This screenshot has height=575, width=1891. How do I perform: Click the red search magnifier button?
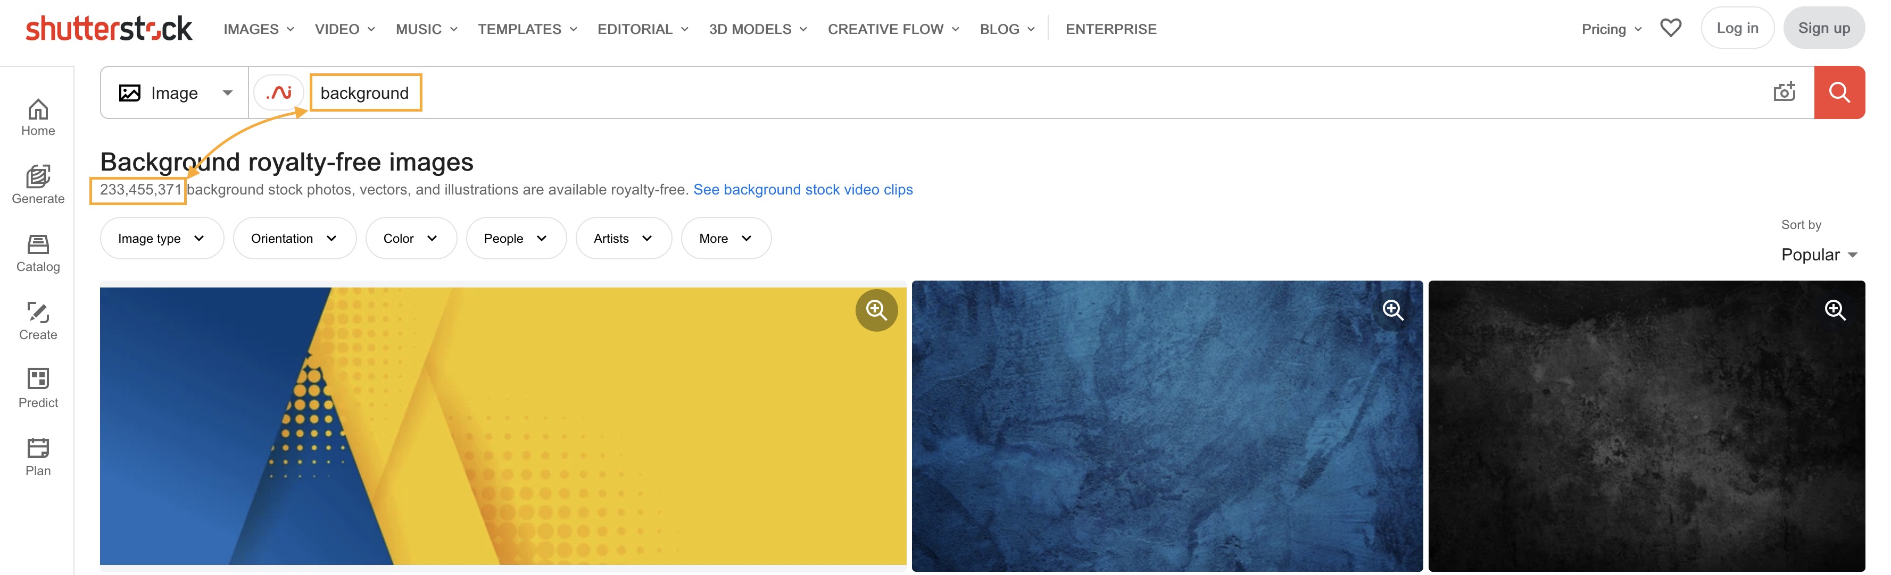pyautogui.click(x=1839, y=92)
